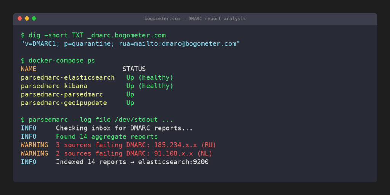Click the parsedmarc-geoipupdate container name
This screenshot has width=390, height=195.
[x=64, y=103]
